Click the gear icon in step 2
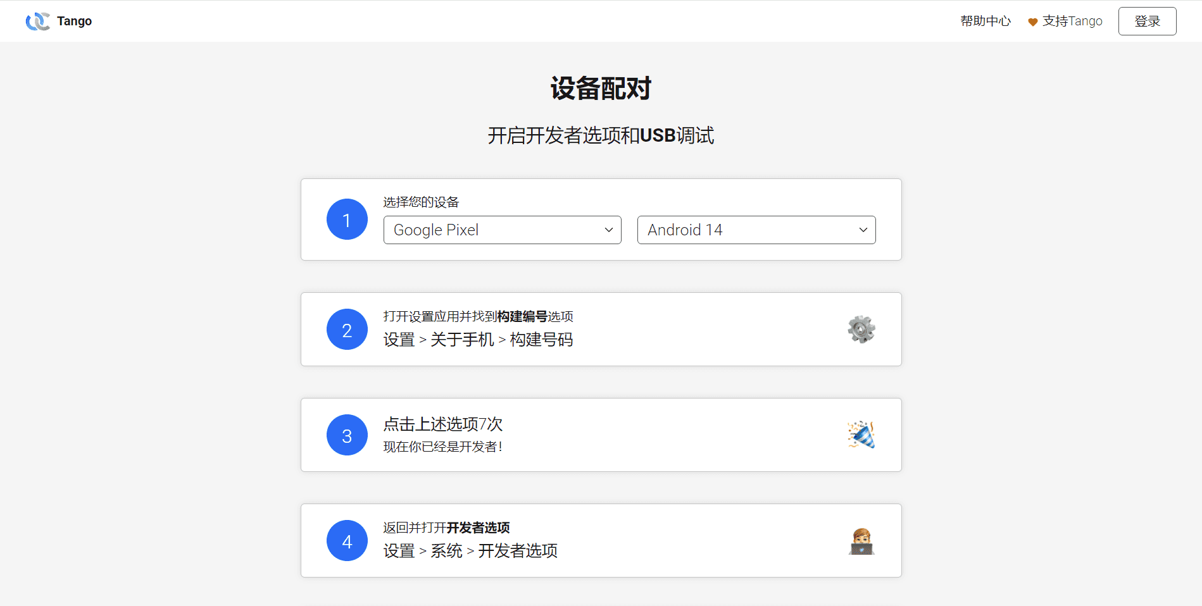 tap(861, 329)
